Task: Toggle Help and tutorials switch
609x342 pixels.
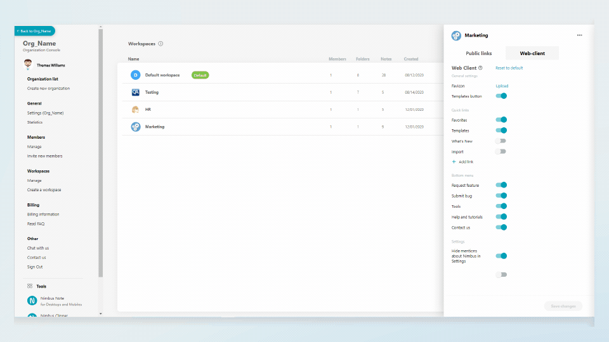Action: pos(501,217)
